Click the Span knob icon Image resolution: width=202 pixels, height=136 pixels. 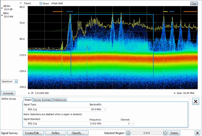click(x=174, y=93)
